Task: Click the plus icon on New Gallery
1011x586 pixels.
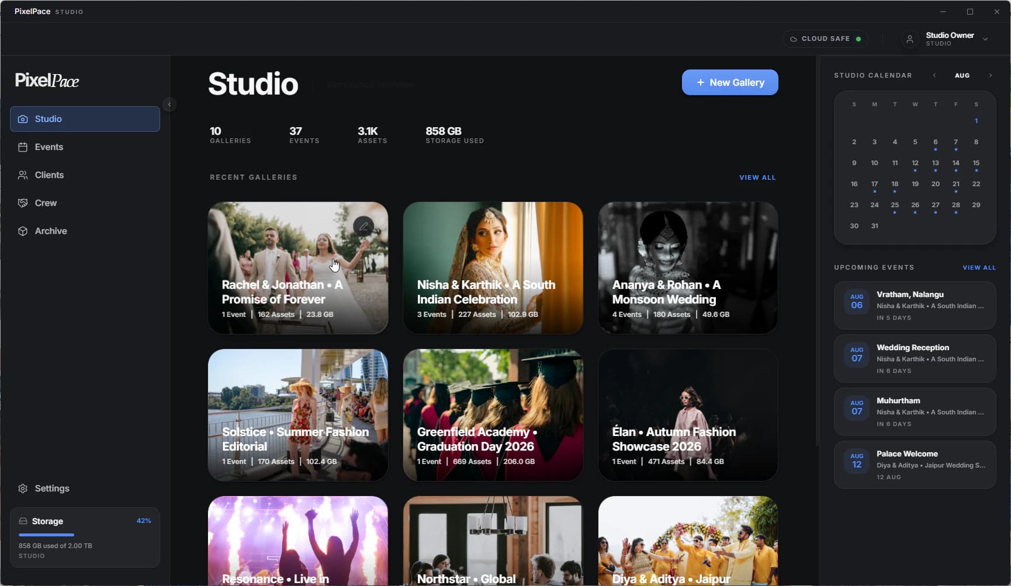Action: (x=700, y=82)
